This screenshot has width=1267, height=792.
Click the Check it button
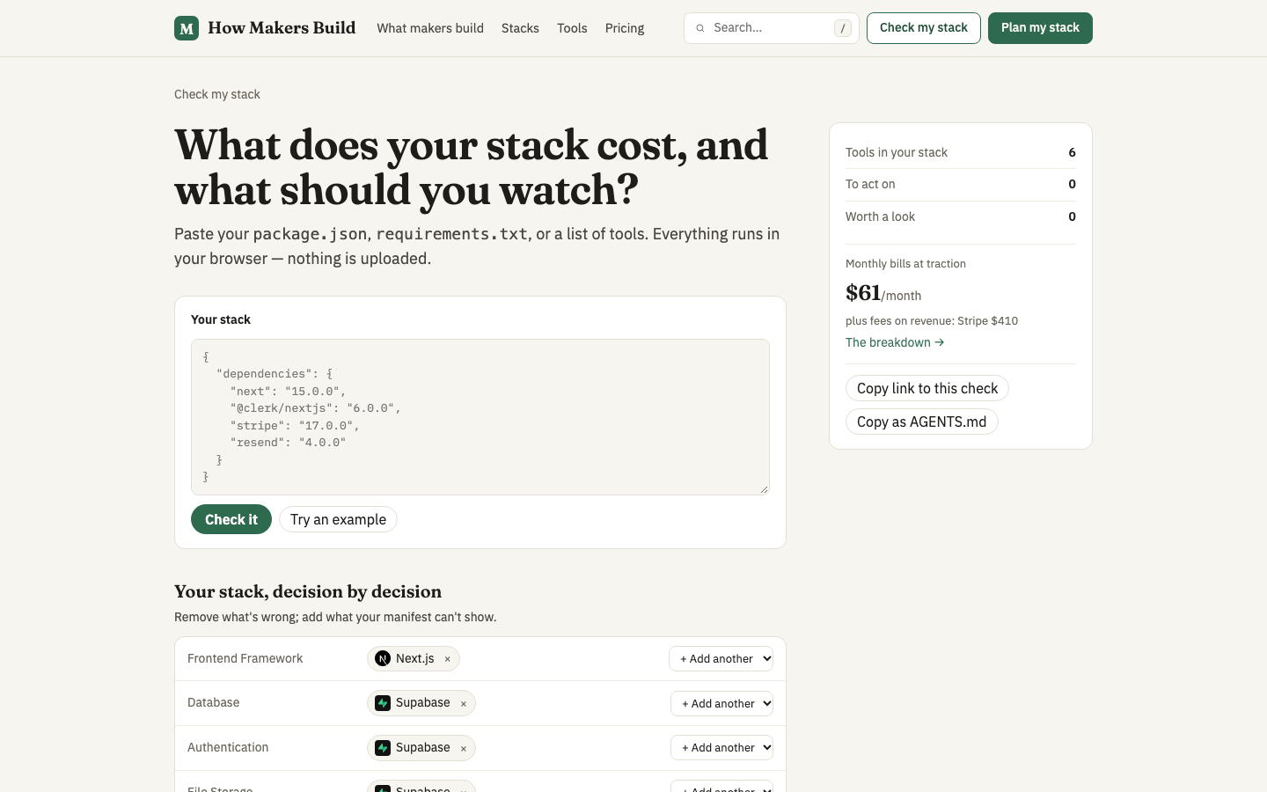point(231,519)
